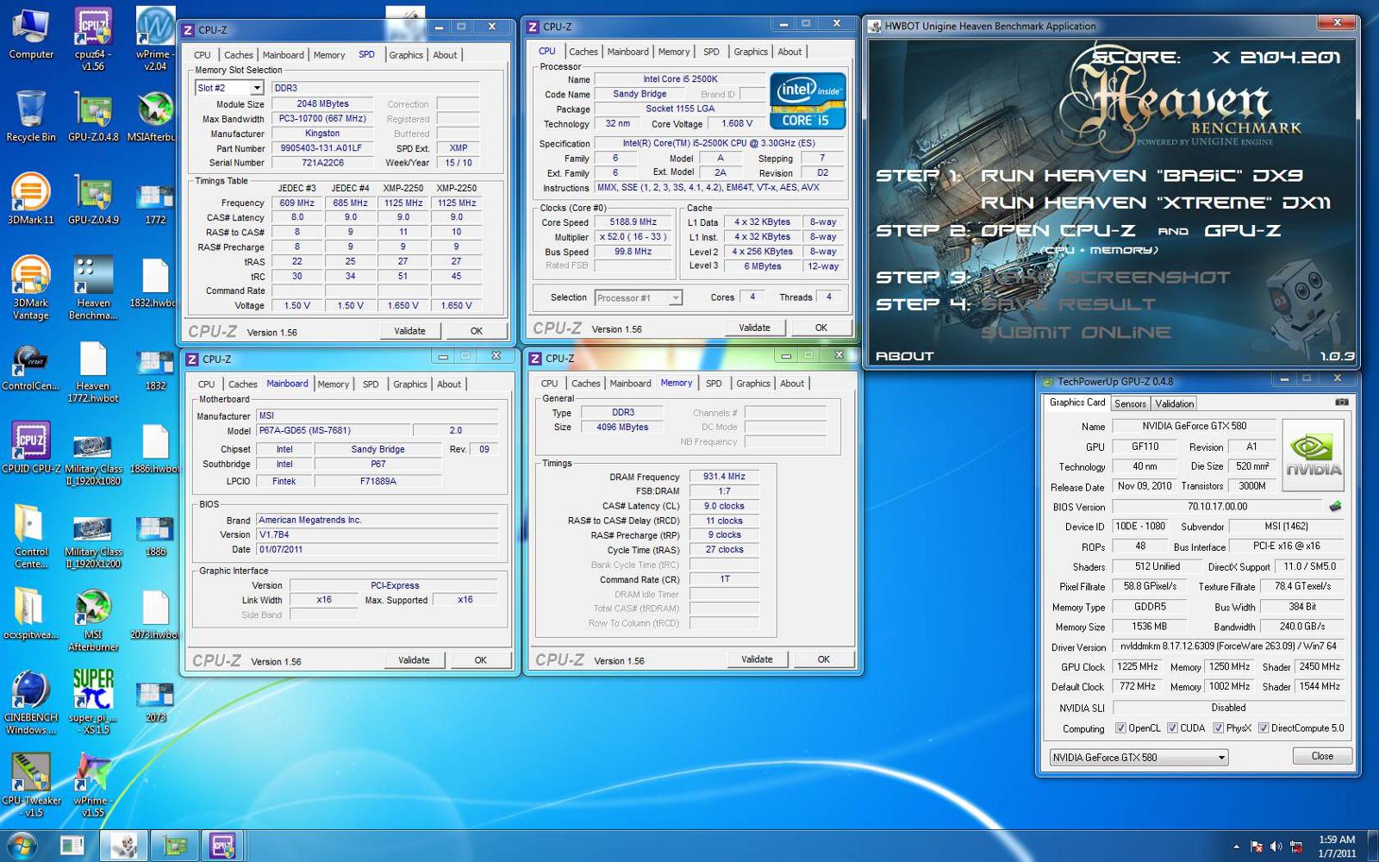Click Validate in CPU-Z Mainboard window
Viewport: 1379px width, 862px height.
(x=414, y=660)
